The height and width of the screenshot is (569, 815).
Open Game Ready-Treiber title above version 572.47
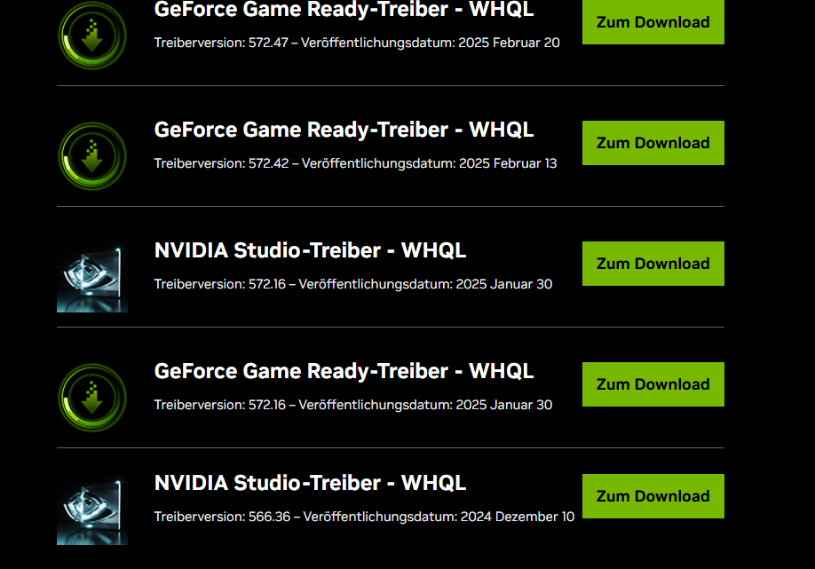coord(344,10)
